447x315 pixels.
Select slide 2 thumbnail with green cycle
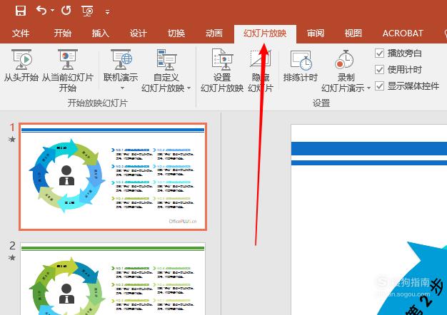[x=113, y=279]
